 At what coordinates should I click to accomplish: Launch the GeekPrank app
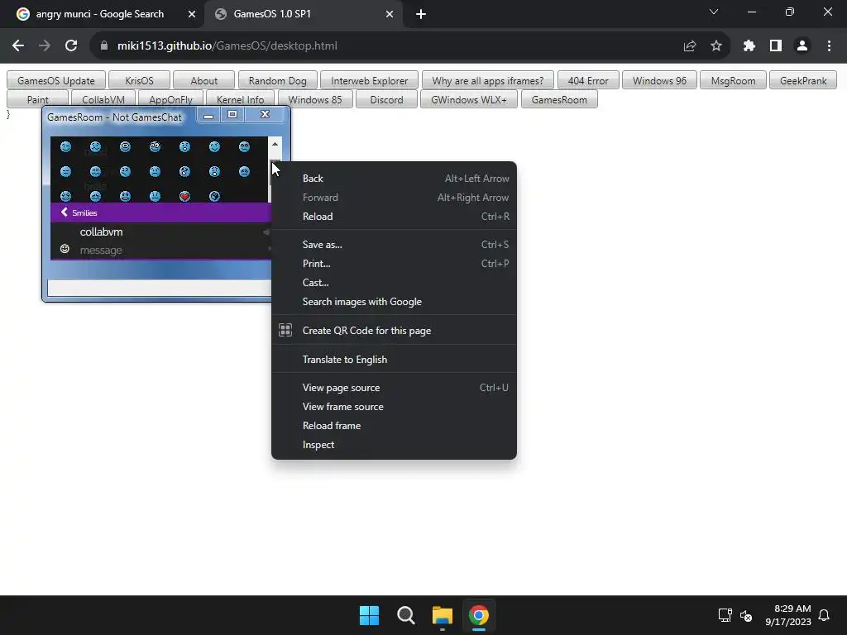click(x=803, y=80)
